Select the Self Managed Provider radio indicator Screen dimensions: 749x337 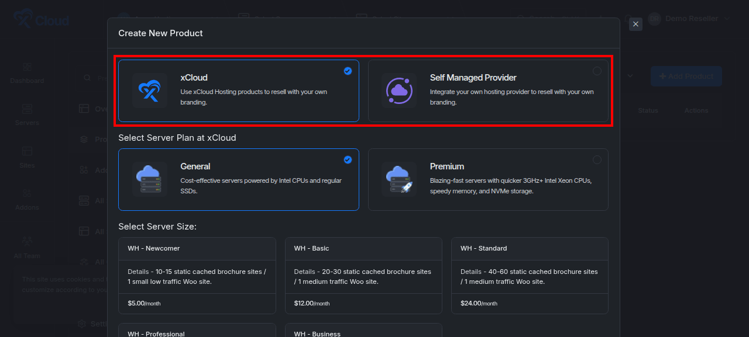coord(597,71)
